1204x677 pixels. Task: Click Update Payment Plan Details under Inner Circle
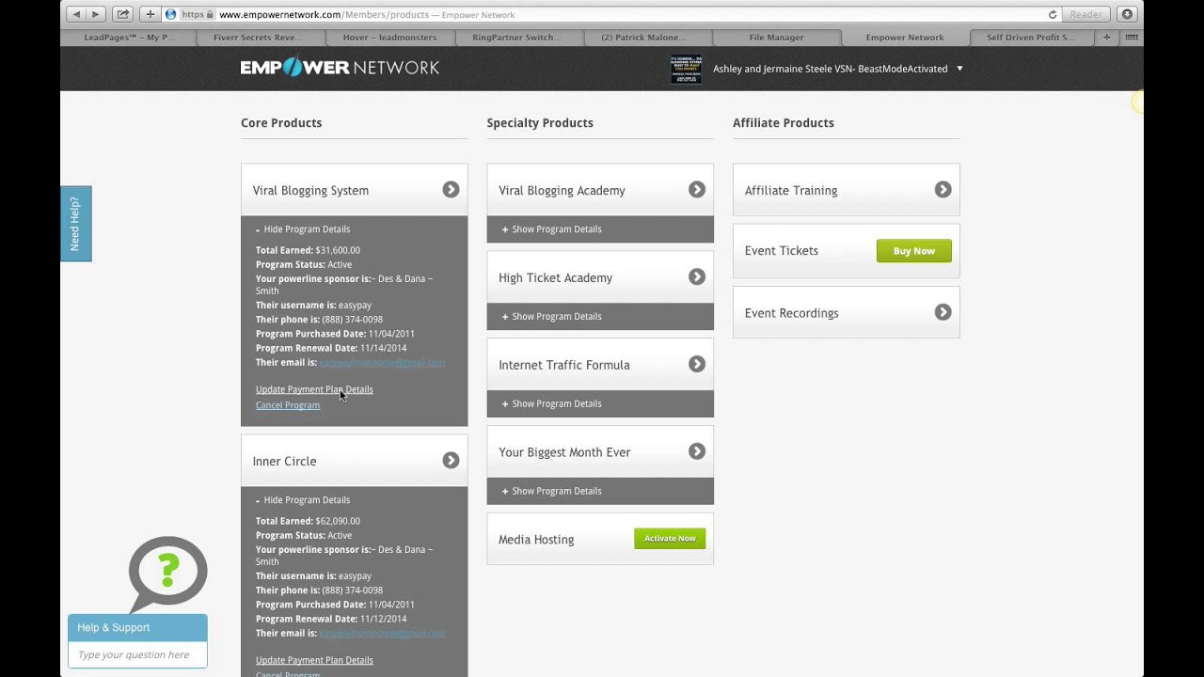pyautogui.click(x=314, y=660)
